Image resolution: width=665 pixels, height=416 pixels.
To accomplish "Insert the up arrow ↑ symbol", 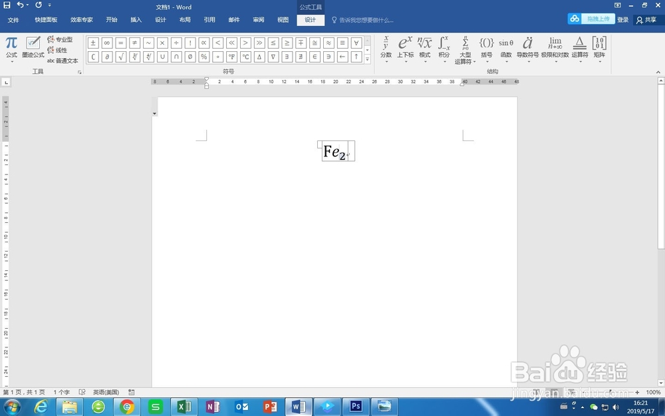I will [356, 57].
